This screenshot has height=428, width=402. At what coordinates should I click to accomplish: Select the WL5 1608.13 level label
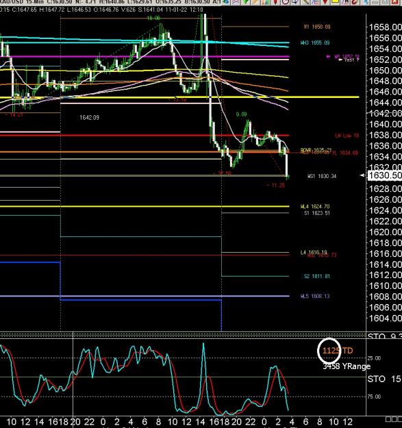(315, 296)
